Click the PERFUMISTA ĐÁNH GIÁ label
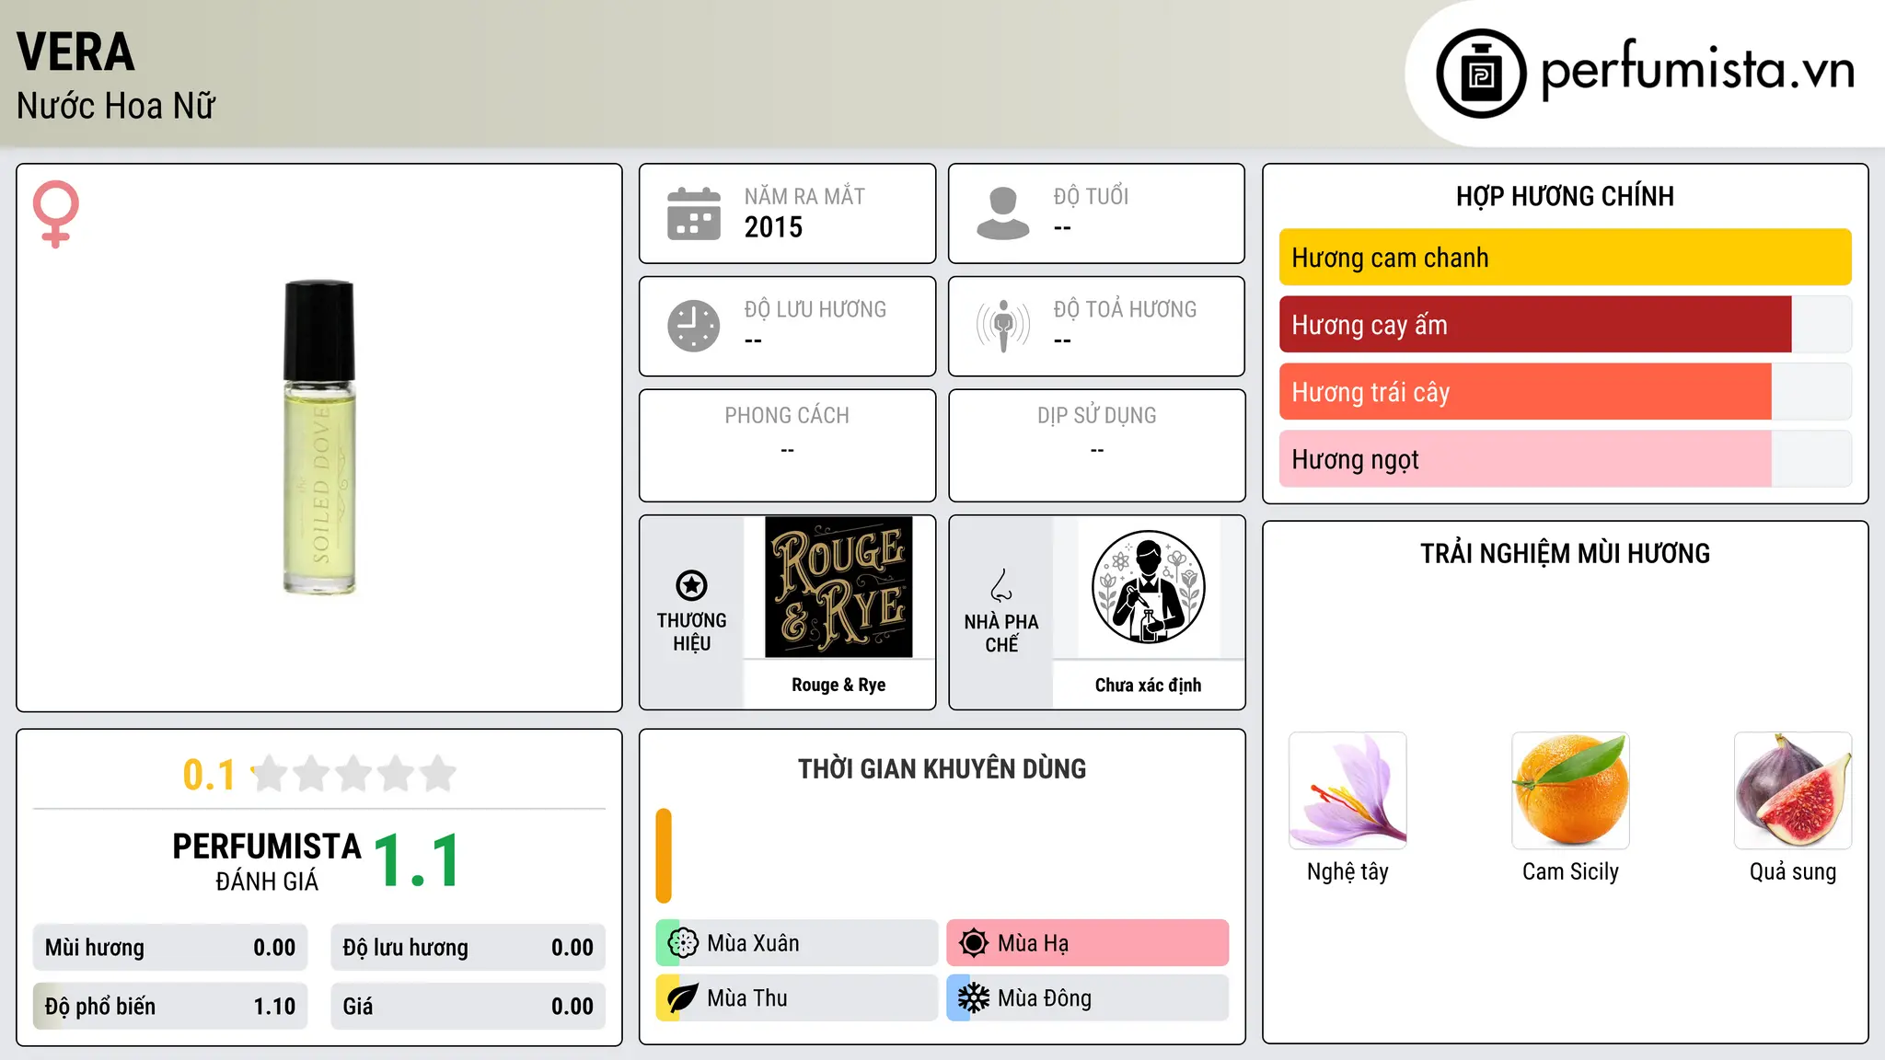Viewport: 1885px width, 1060px height. [x=267, y=861]
